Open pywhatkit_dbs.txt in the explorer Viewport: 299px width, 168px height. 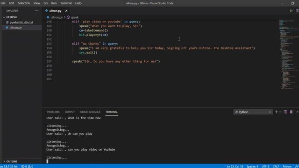pyautogui.click(x=21, y=22)
